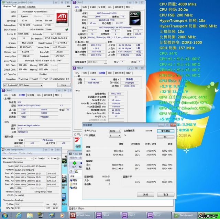Select the 網路 network item in 7-Zip
The width and height of the screenshot is (220, 219).
click(74, 188)
